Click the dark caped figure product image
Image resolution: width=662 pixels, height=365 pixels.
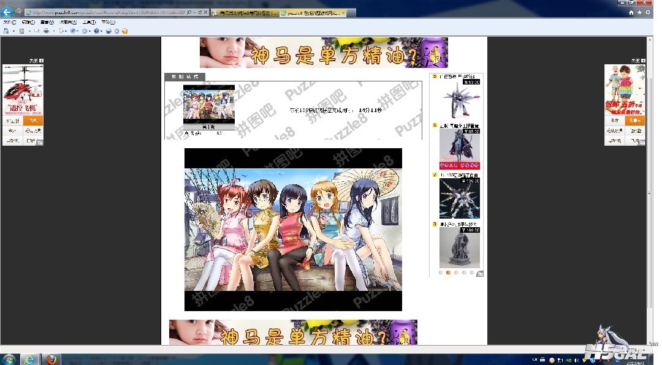tap(459, 149)
